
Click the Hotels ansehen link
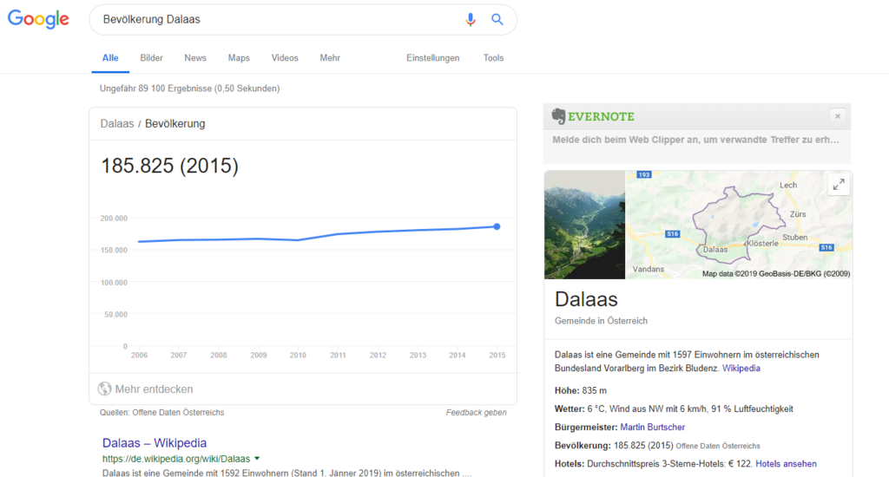coord(786,464)
